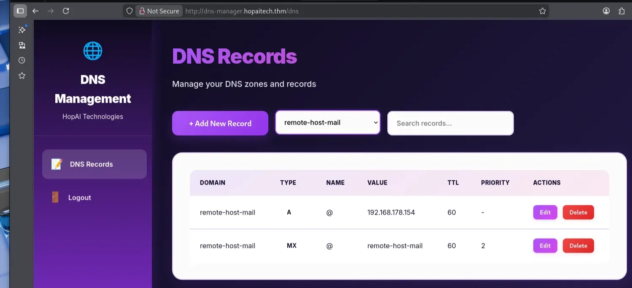Screen dimensions: 632x288
Task: Open the browser account profile icon
Action: 606,11
